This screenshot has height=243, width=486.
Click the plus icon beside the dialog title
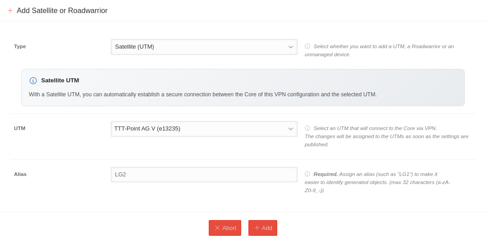10,11
